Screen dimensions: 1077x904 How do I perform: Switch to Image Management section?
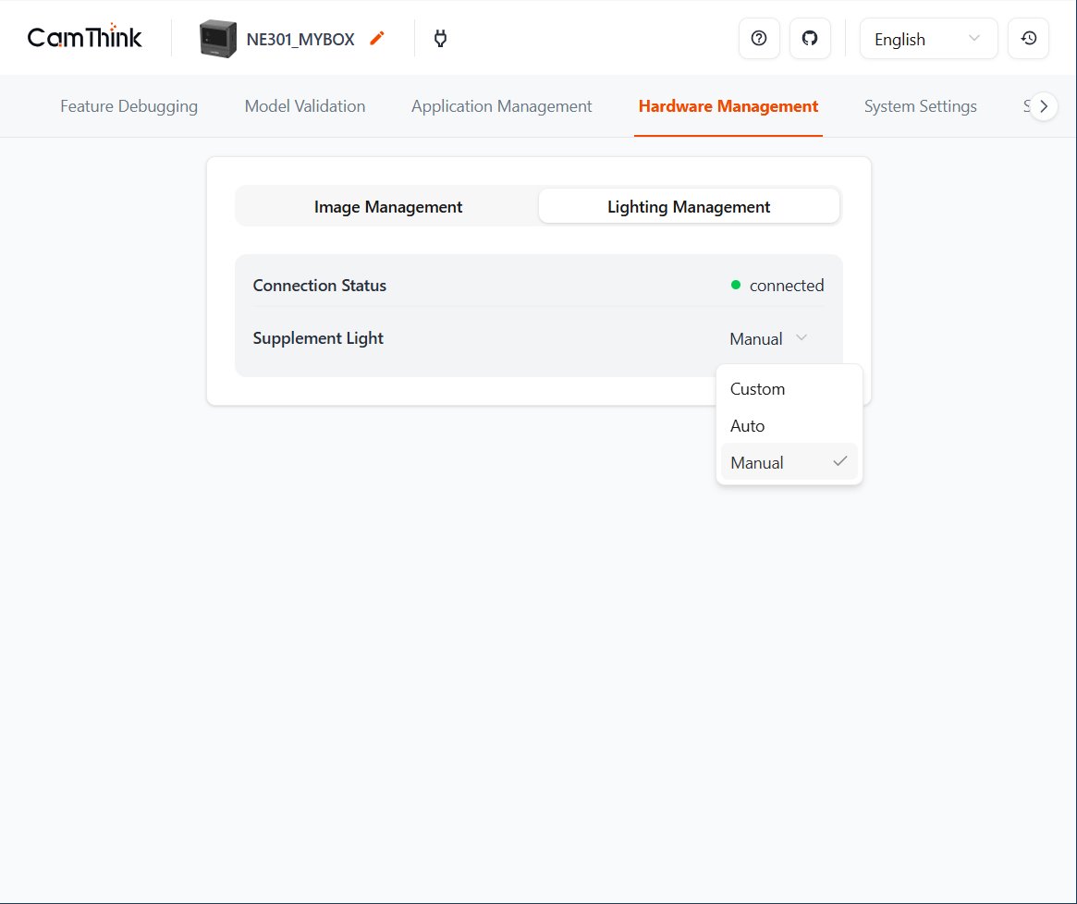[388, 207]
